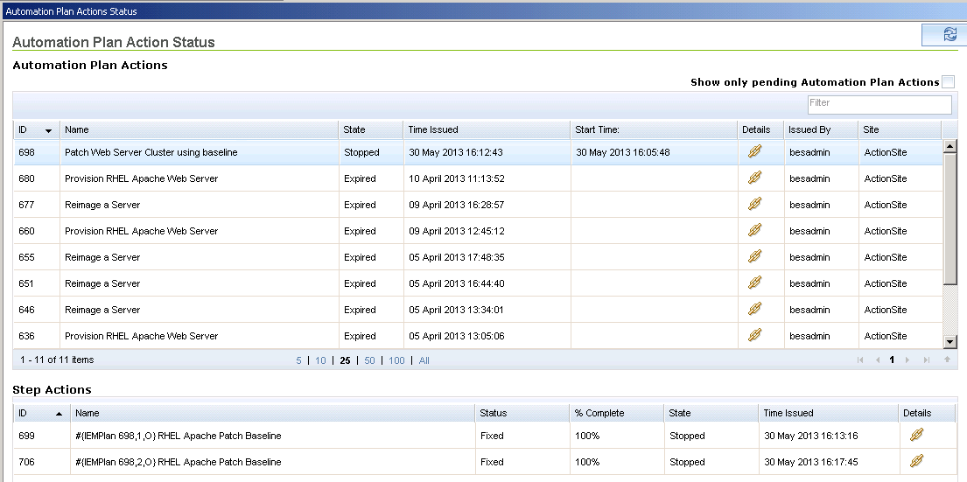Screen dimensions: 967x482
Task: Open details link icon for plan 660
Action: pos(754,231)
